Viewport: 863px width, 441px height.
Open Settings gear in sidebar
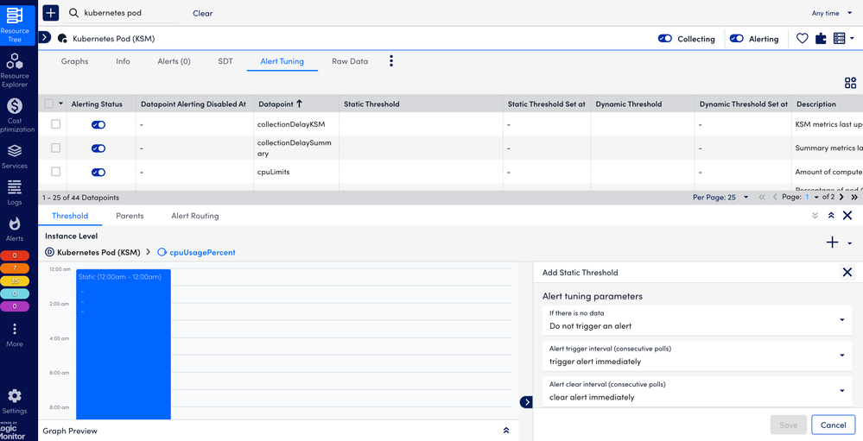click(x=15, y=401)
